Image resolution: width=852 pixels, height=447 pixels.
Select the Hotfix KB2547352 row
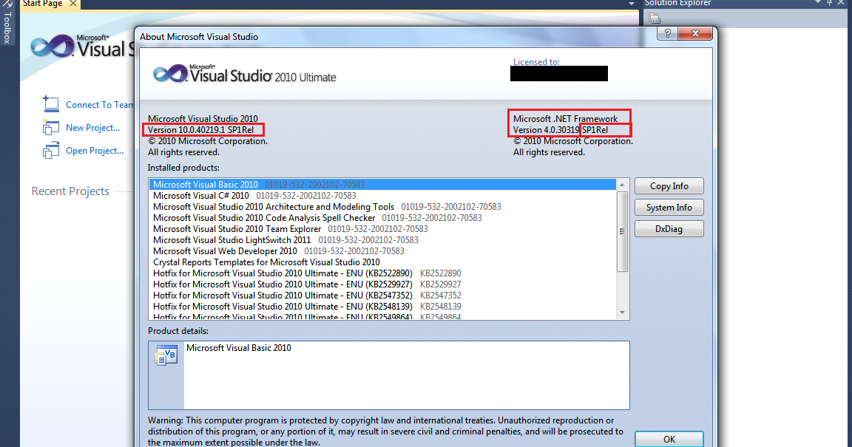(x=382, y=296)
